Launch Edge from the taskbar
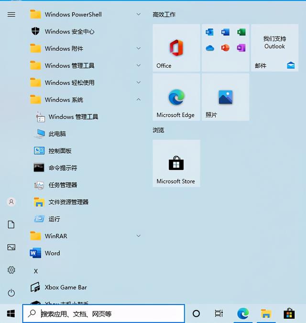This screenshot has height=323, width=306. (243, 314)
